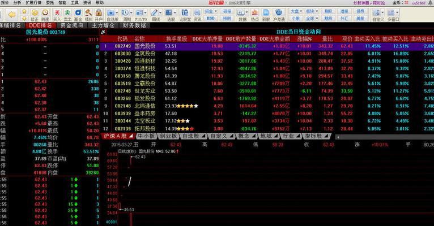The height and width of the screenshot is (226, 434).
Task: Expand the 选股 dropdown arrow
Action: pyautogui.click(x=175, y=12)
